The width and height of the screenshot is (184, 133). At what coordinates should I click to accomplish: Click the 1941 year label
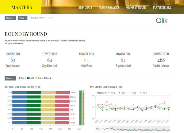[10, 123]
